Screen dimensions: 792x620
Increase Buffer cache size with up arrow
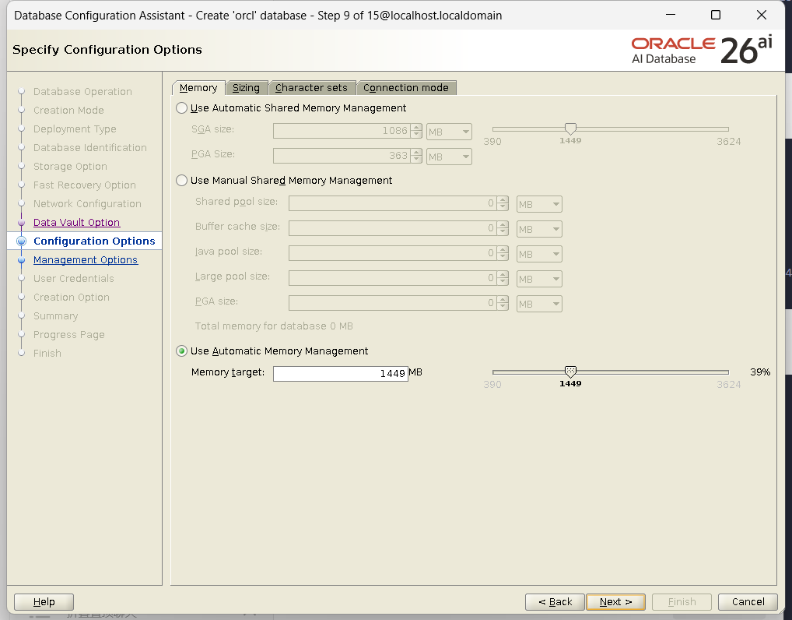(503, 225)
